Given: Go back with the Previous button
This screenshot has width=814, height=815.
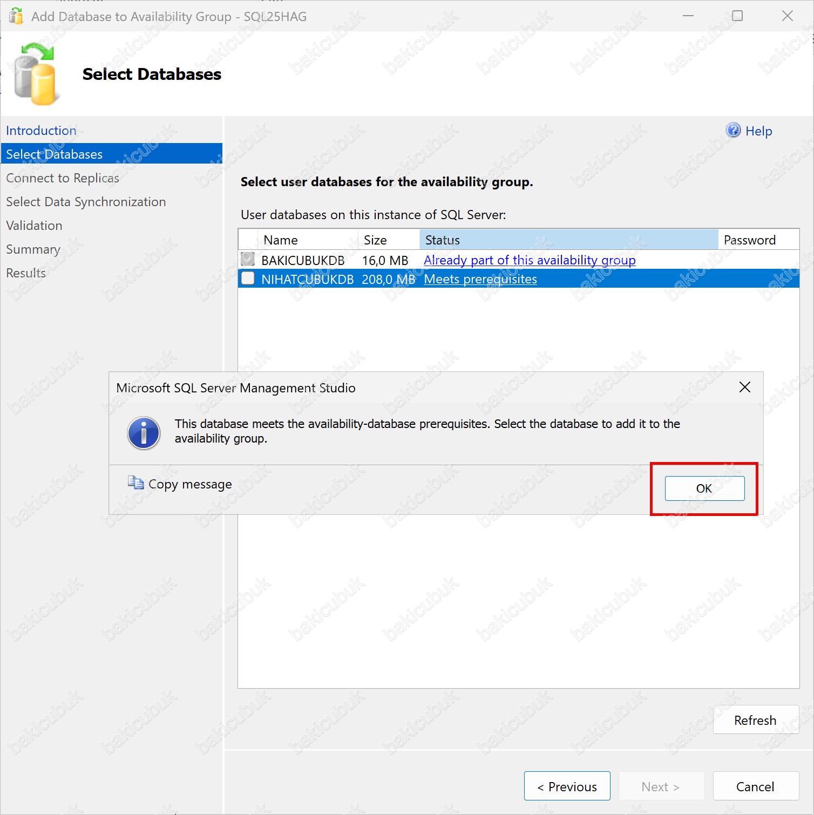Looking at the screenshot, I should point(567,786).
